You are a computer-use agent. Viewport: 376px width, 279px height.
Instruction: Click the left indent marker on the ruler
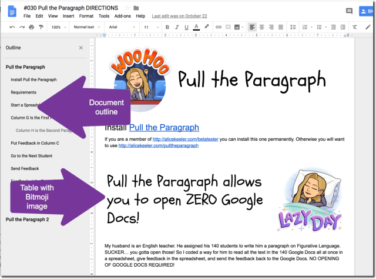click(x=105, y=35)
